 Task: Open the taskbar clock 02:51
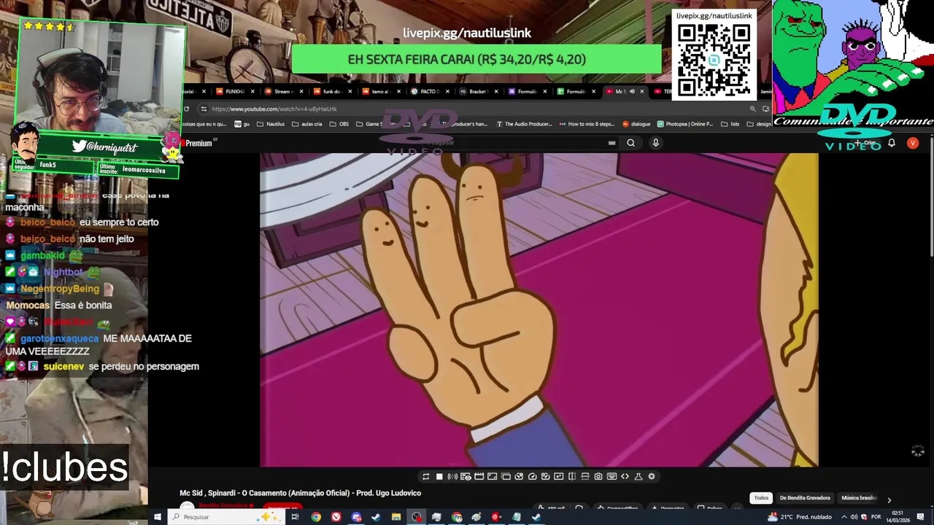pyautogui.click(x=898, y=517)
